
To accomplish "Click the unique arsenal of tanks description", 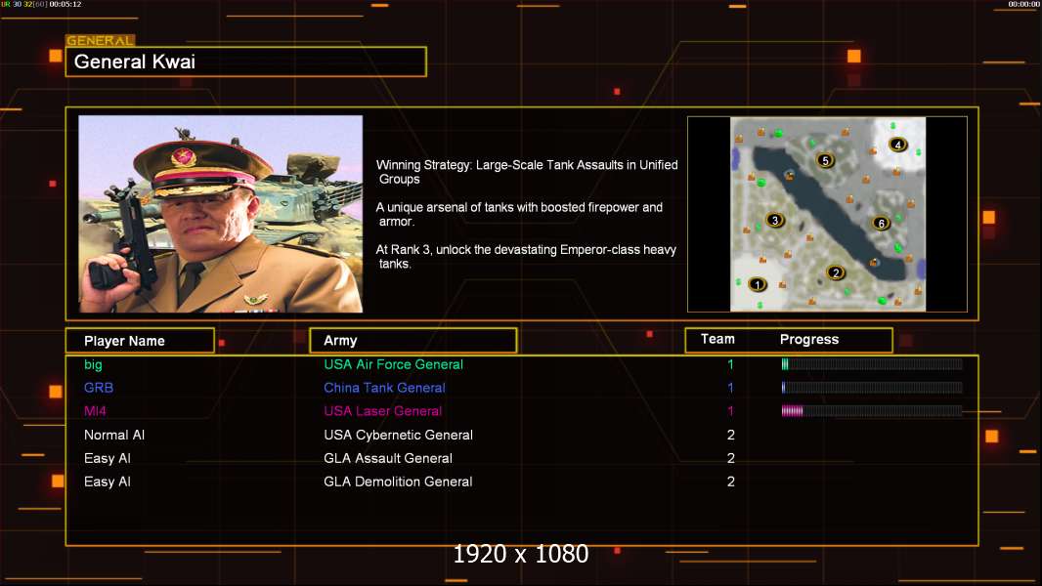I will pos(519,214).
